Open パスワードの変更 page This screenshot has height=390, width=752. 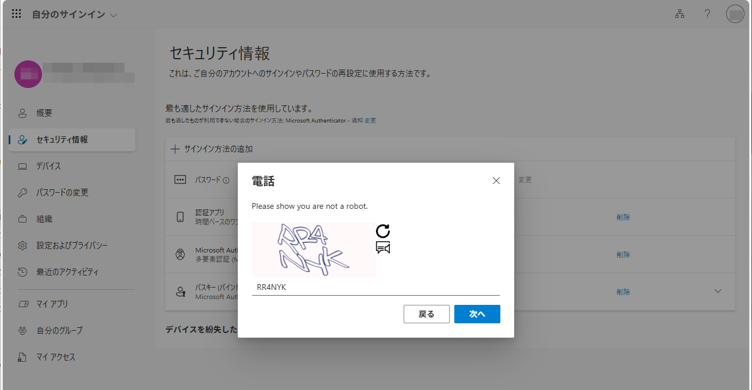[x=62, y=193]
